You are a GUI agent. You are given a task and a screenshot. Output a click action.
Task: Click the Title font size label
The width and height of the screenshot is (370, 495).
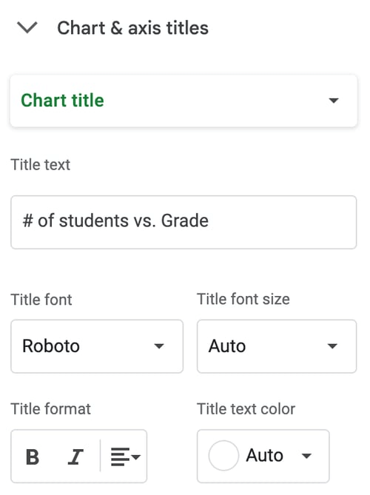click(243, 299)
